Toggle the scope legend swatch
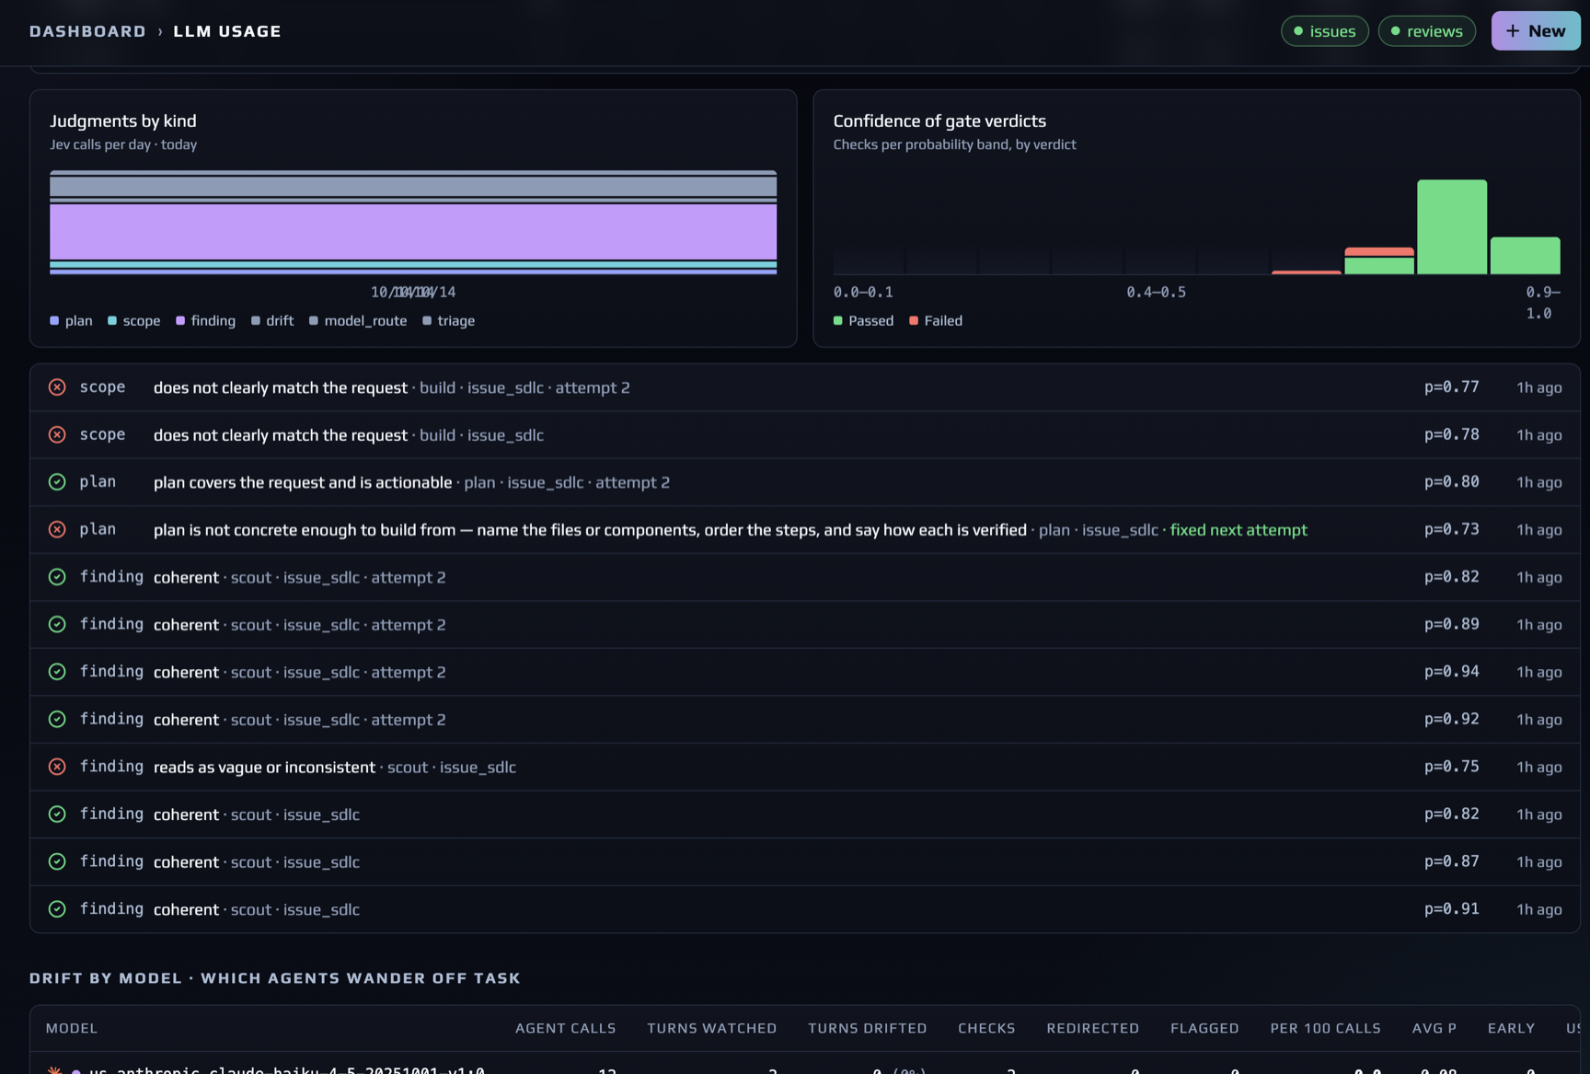 pos(112,320)
